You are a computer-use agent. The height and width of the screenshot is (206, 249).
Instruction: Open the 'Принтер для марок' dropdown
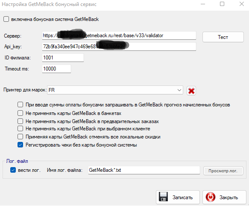click(115, 90)
